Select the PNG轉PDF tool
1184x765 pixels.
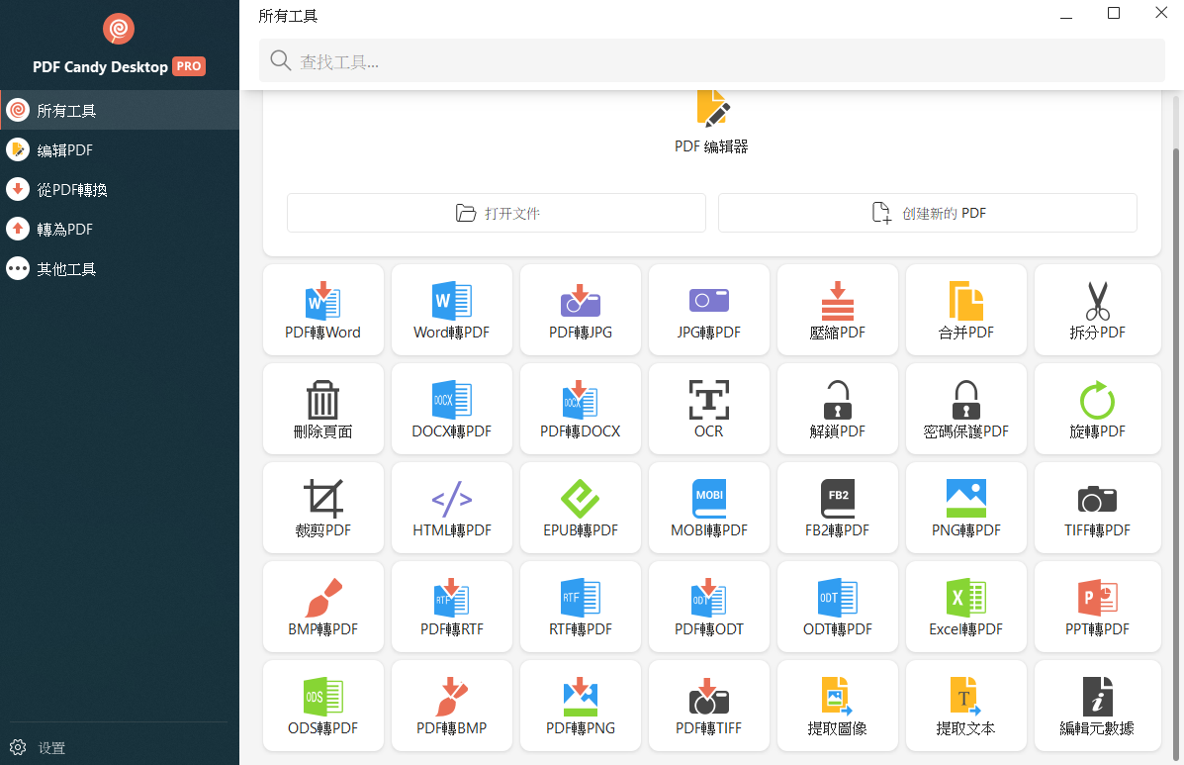(x=965, y=508)
